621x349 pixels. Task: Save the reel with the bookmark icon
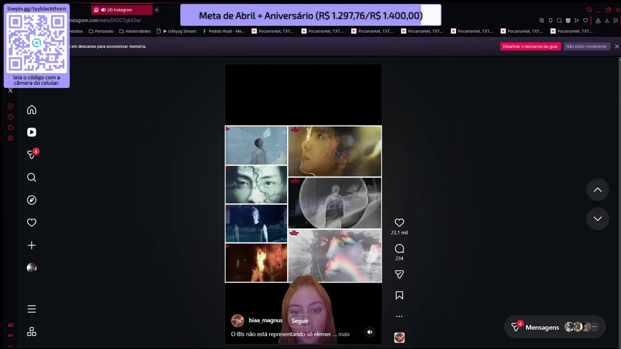[x=399, y=296]
